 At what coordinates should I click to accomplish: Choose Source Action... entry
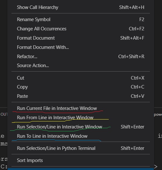pos(81,66)
